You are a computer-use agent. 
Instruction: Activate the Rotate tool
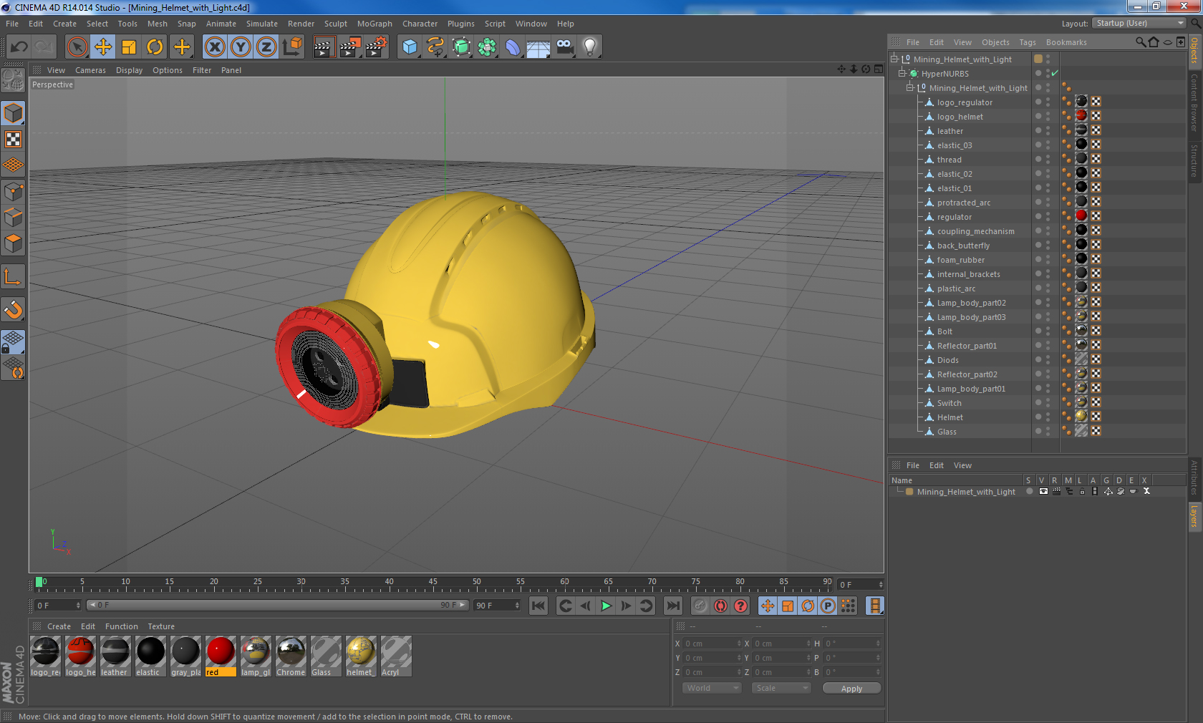[155, 47]
